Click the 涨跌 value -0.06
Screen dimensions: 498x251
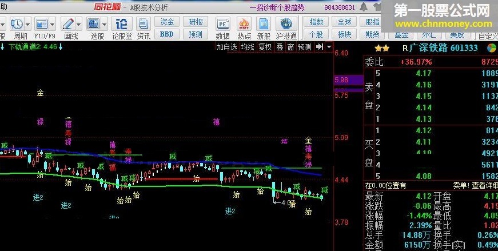(423, 206)
